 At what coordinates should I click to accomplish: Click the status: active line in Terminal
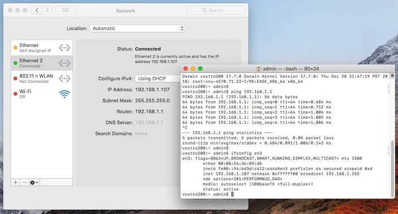[220, 189]
